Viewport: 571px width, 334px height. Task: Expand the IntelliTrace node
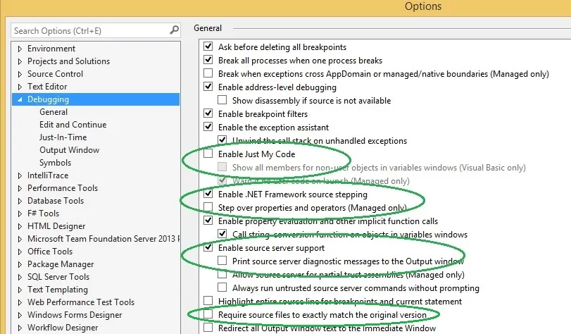(20, 175)
